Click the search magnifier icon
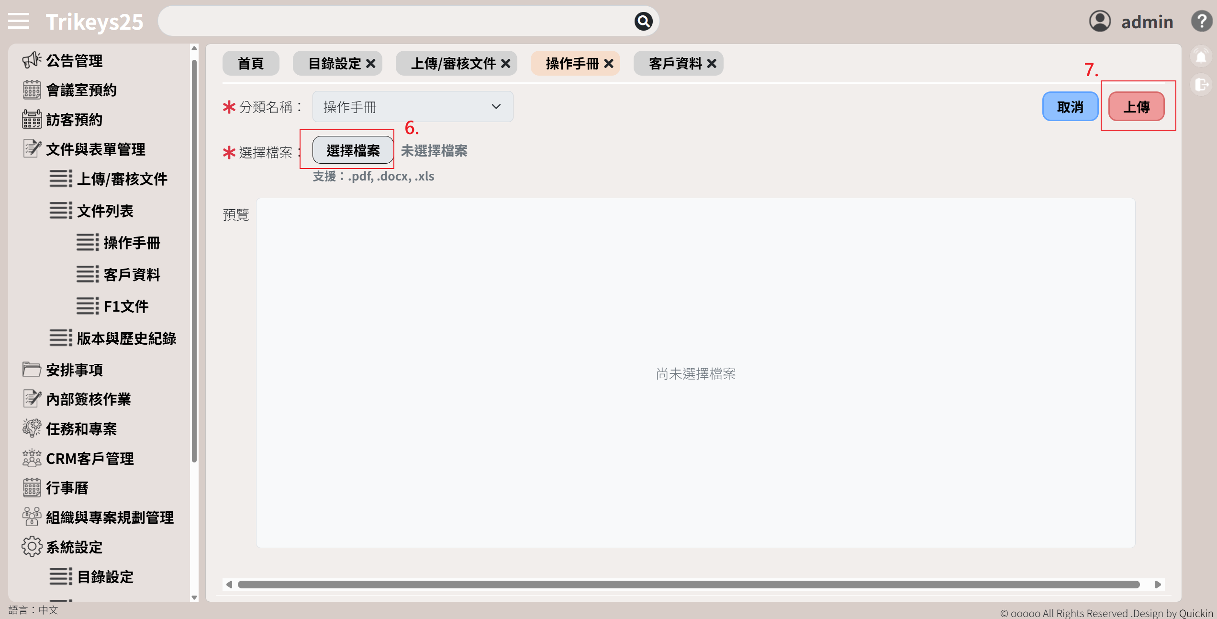Viewport: 1217px width, 619px height. [x=643, y=21]
